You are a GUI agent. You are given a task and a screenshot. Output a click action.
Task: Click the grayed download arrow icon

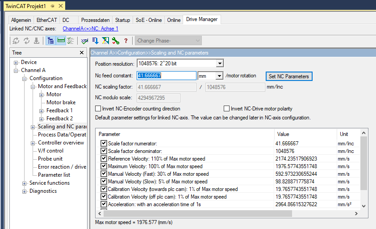37,41
